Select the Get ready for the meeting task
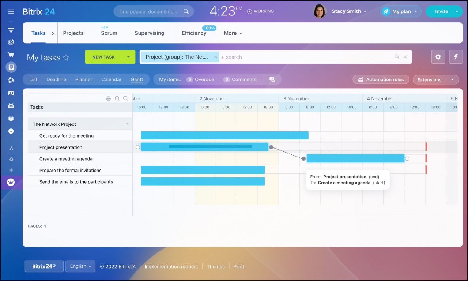The height and width of the screenshot is (281, 468). [67, 136]
